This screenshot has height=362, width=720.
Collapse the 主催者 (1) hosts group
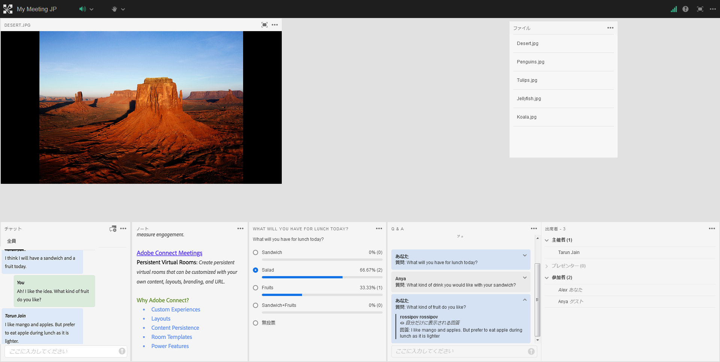pos(547,240)
